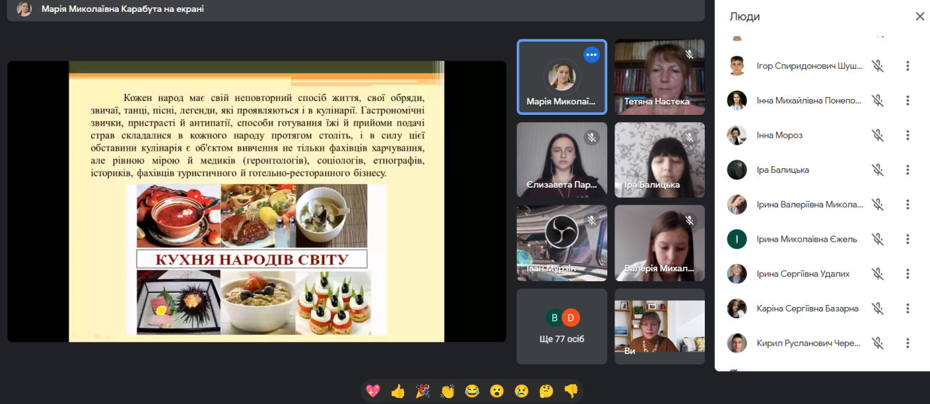The image size is (930, 404).
Task: Click muted mic on Тетяна Настека tile
Action: click(690, 54)
